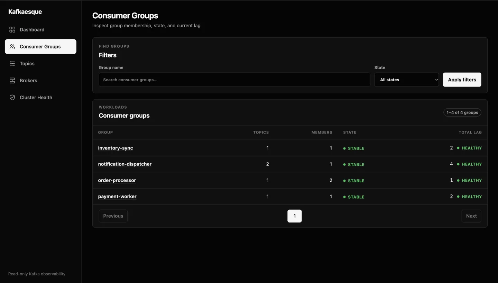Click HEALTHY badge in order-processor row
The image size is (498, 283).
point(469,180)
